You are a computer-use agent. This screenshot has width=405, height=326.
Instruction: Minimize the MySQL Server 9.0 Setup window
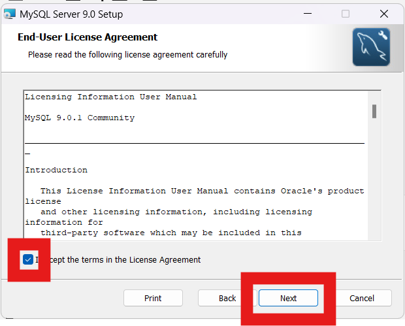tap(308, 14)
